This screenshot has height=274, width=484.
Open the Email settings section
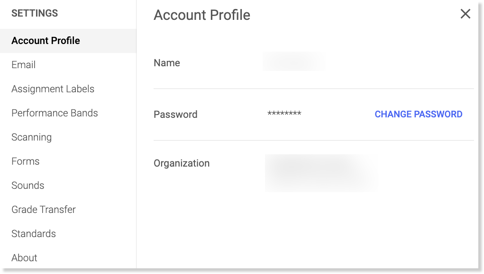pos(24,65)
